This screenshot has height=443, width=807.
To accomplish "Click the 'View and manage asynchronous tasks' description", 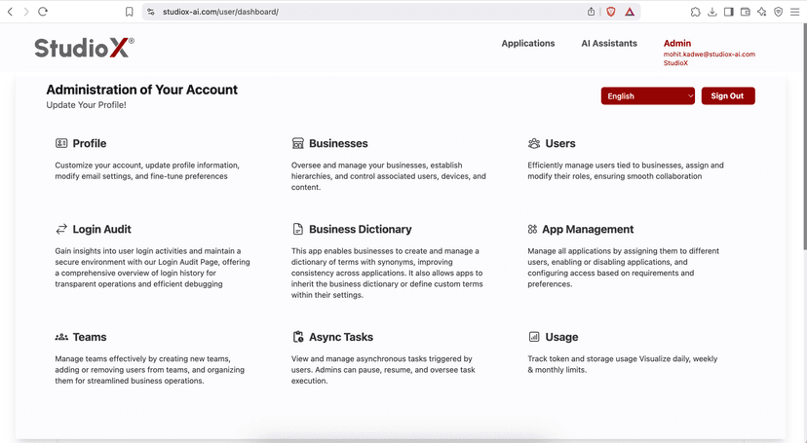I will (383, 370).
